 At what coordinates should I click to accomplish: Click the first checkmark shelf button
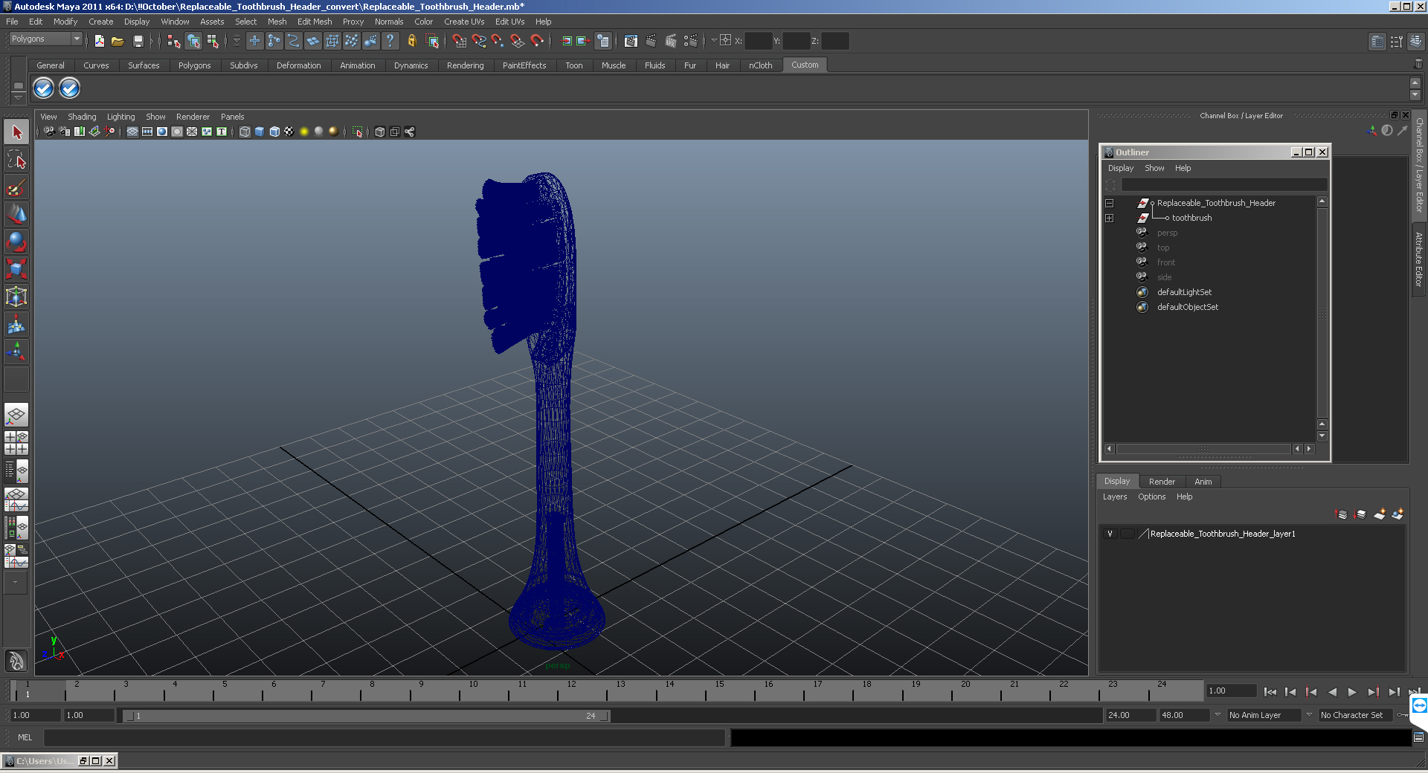coord(43,88)
